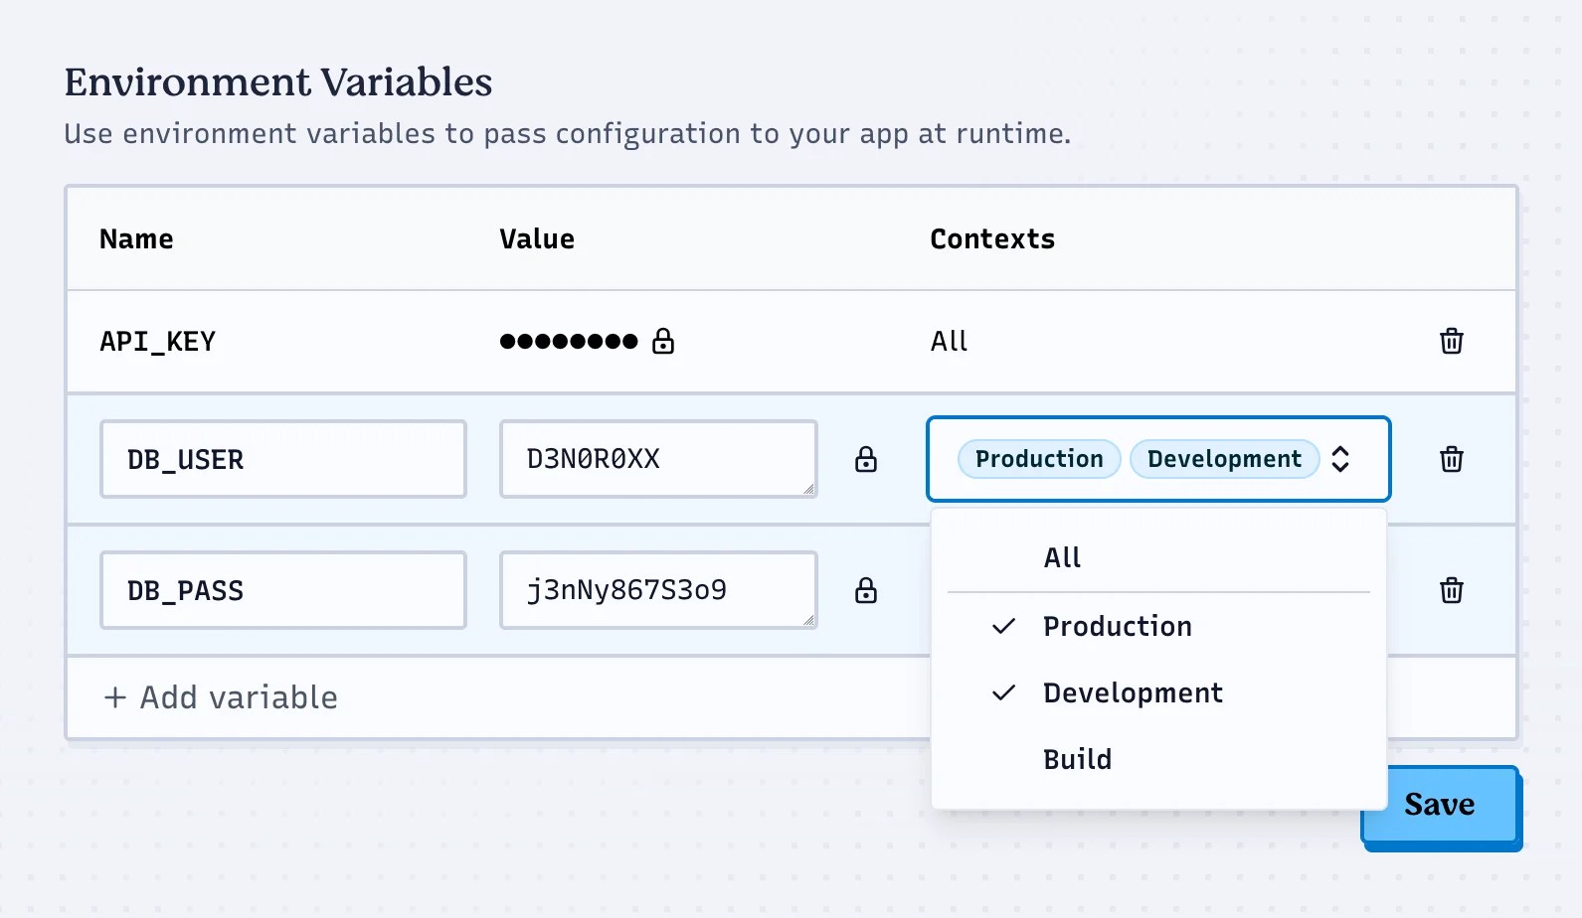Click the Save button

click(1439, 804)
